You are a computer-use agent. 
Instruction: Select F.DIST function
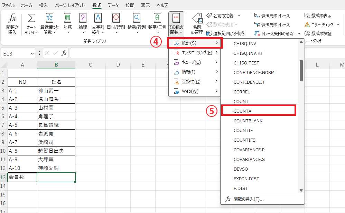[x=241, y=189]
